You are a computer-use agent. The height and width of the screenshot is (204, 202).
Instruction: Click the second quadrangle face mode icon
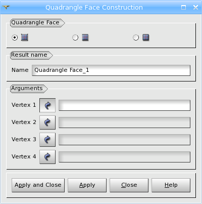click(x=85, y=37)
